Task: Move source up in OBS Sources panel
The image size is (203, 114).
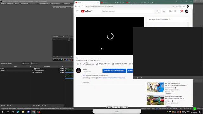Action: tap(43, 105)
